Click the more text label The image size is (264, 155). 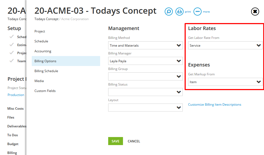point(206,12)
